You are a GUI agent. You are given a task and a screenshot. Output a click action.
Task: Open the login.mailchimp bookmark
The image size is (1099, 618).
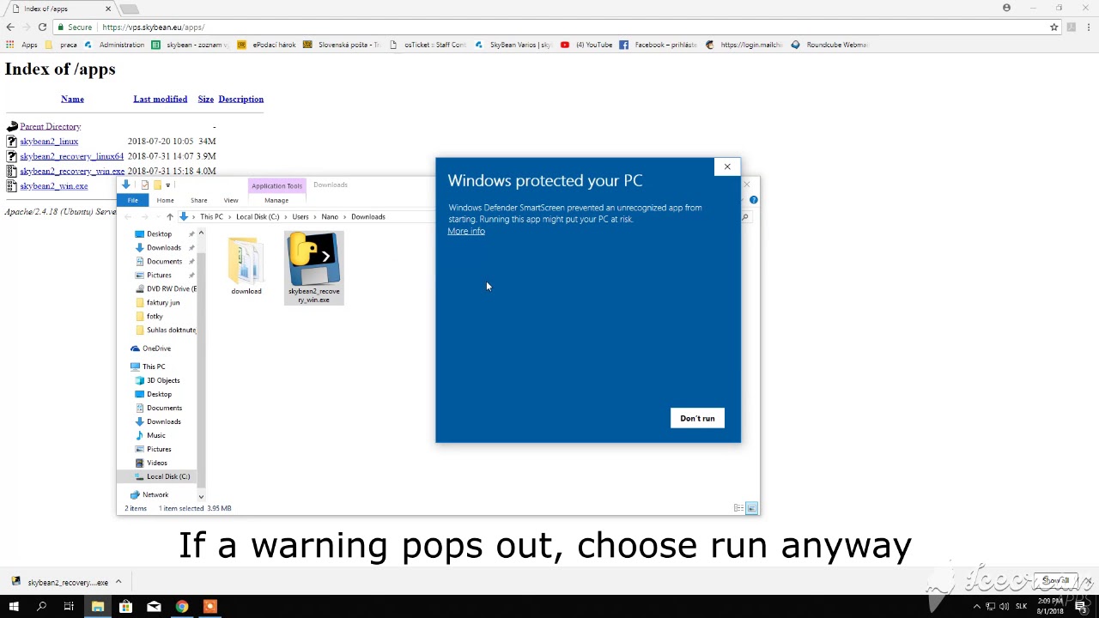tap(744, 45)
